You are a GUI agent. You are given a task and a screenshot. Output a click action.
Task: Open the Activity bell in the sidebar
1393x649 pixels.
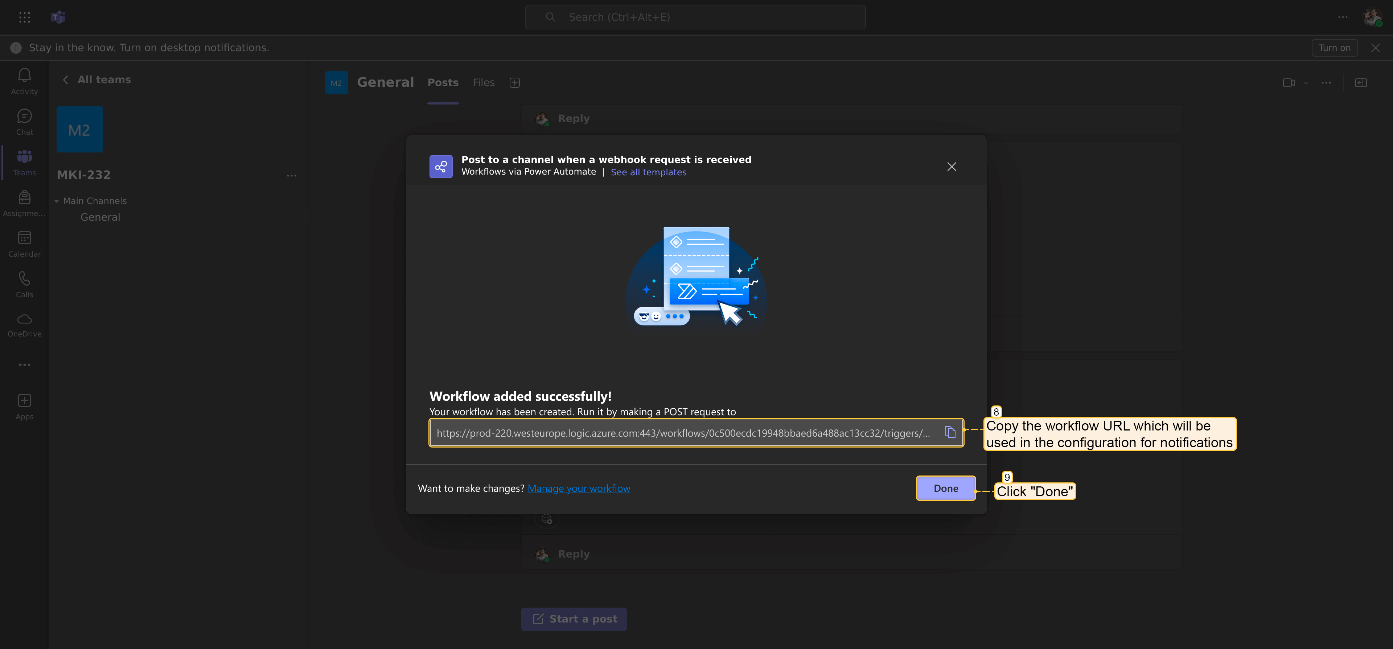click(24, 81)
